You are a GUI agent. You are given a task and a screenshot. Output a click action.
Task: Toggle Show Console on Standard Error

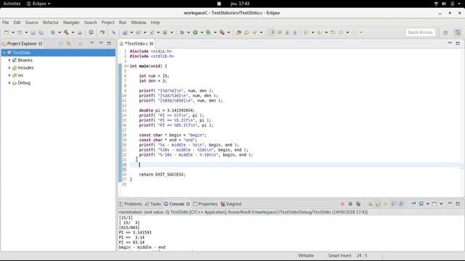[x=401, y=204]
